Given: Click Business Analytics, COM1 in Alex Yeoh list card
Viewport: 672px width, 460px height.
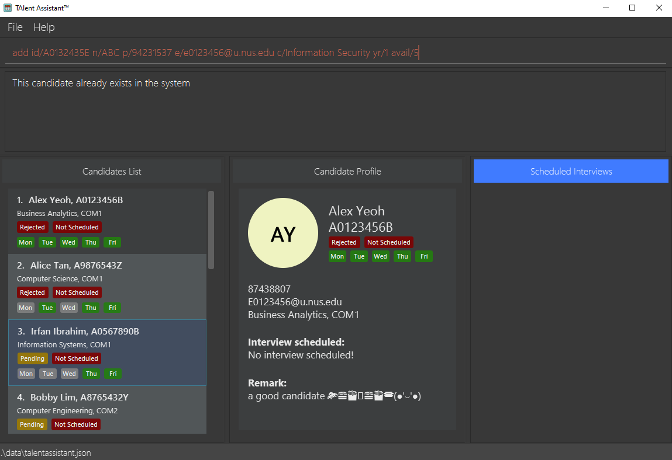Looking at the screenshot, I should click(60, 213).
